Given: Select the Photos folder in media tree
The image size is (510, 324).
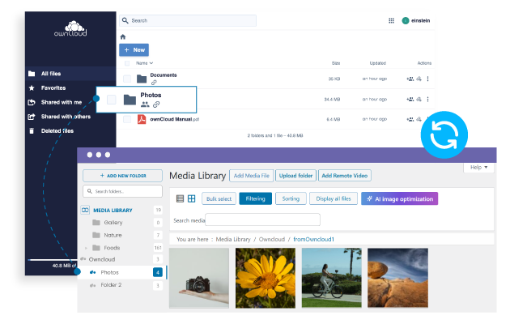Looking at the screenshot, I should pos(123,272).
